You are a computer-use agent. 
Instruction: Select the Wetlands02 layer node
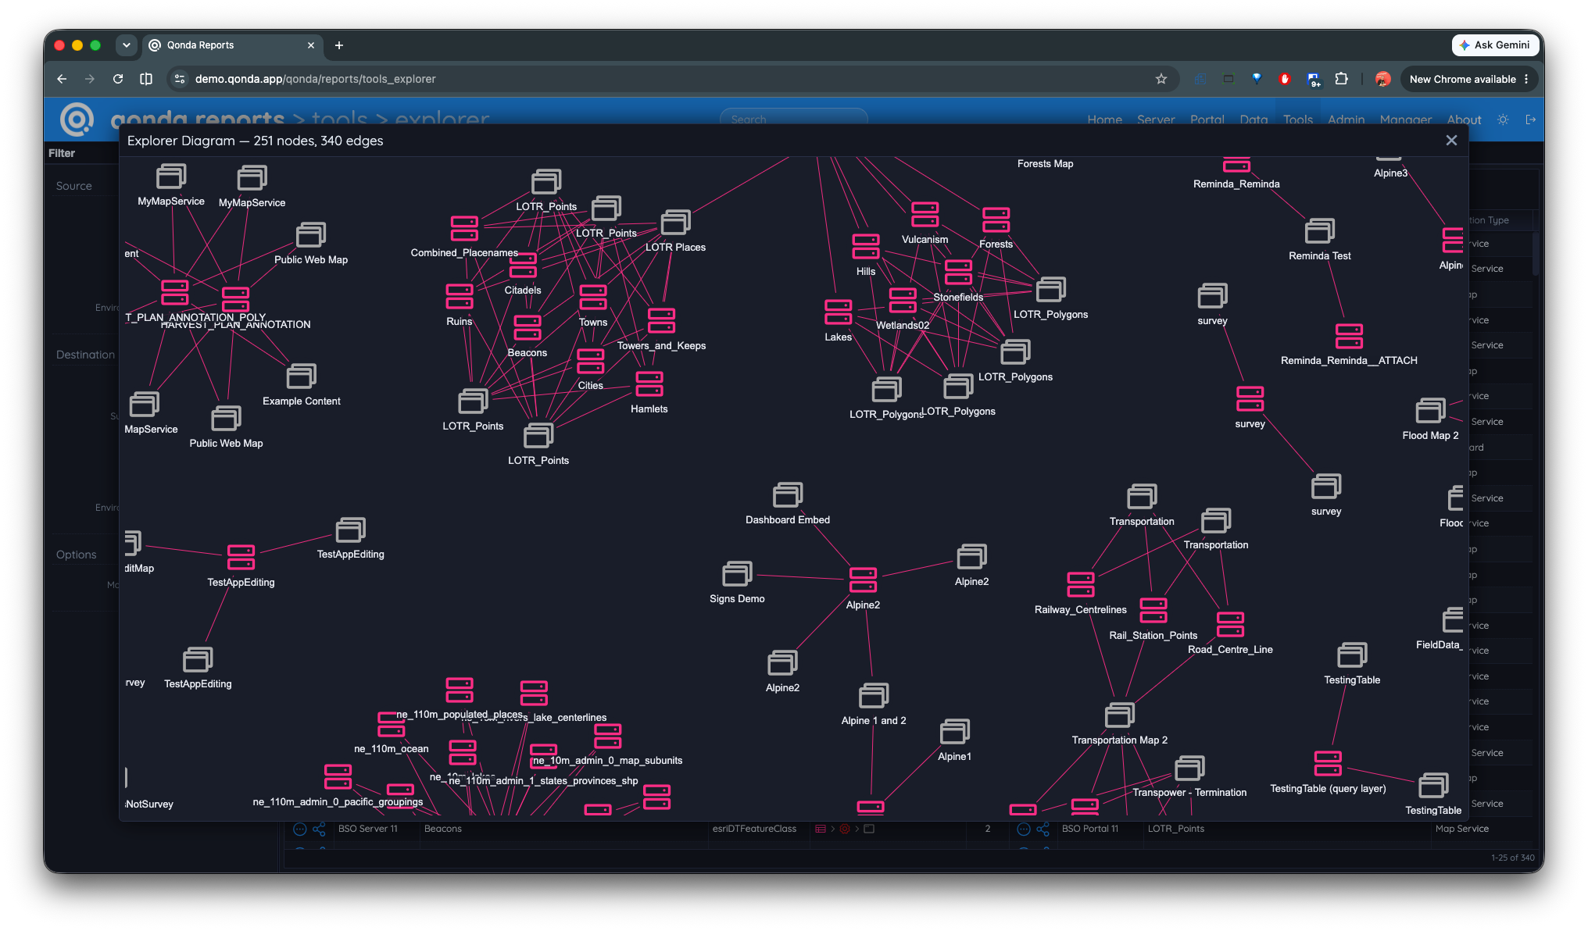(903, 301)
